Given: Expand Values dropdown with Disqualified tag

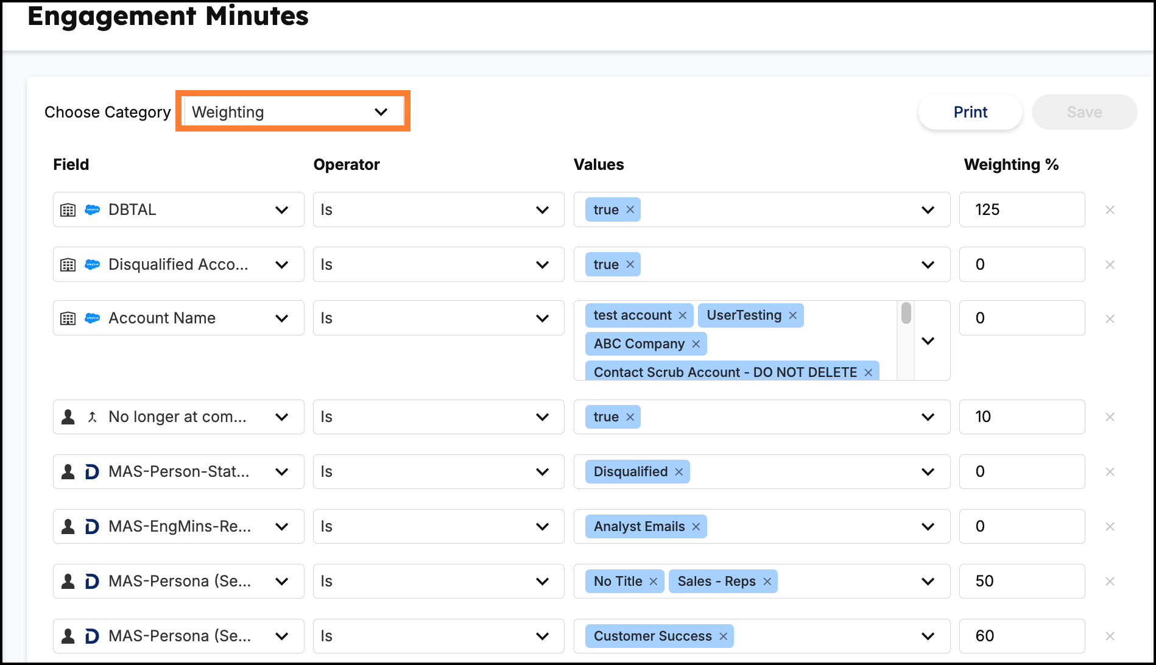Looking at the screenshot, I should [928, 472].
